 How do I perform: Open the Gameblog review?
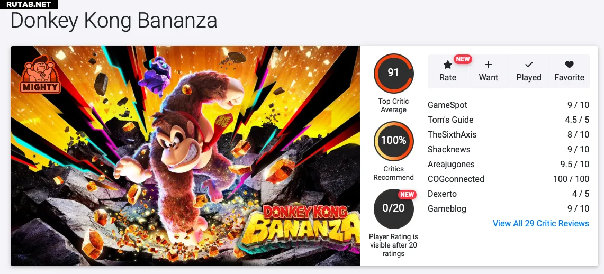tap(509, 208)
